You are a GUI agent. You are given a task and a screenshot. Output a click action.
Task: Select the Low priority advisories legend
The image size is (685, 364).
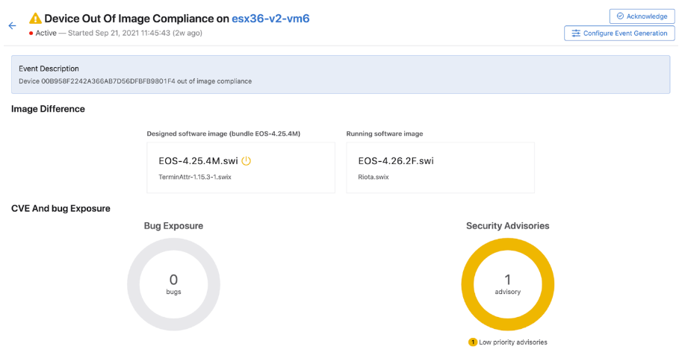tap(508, 342)
